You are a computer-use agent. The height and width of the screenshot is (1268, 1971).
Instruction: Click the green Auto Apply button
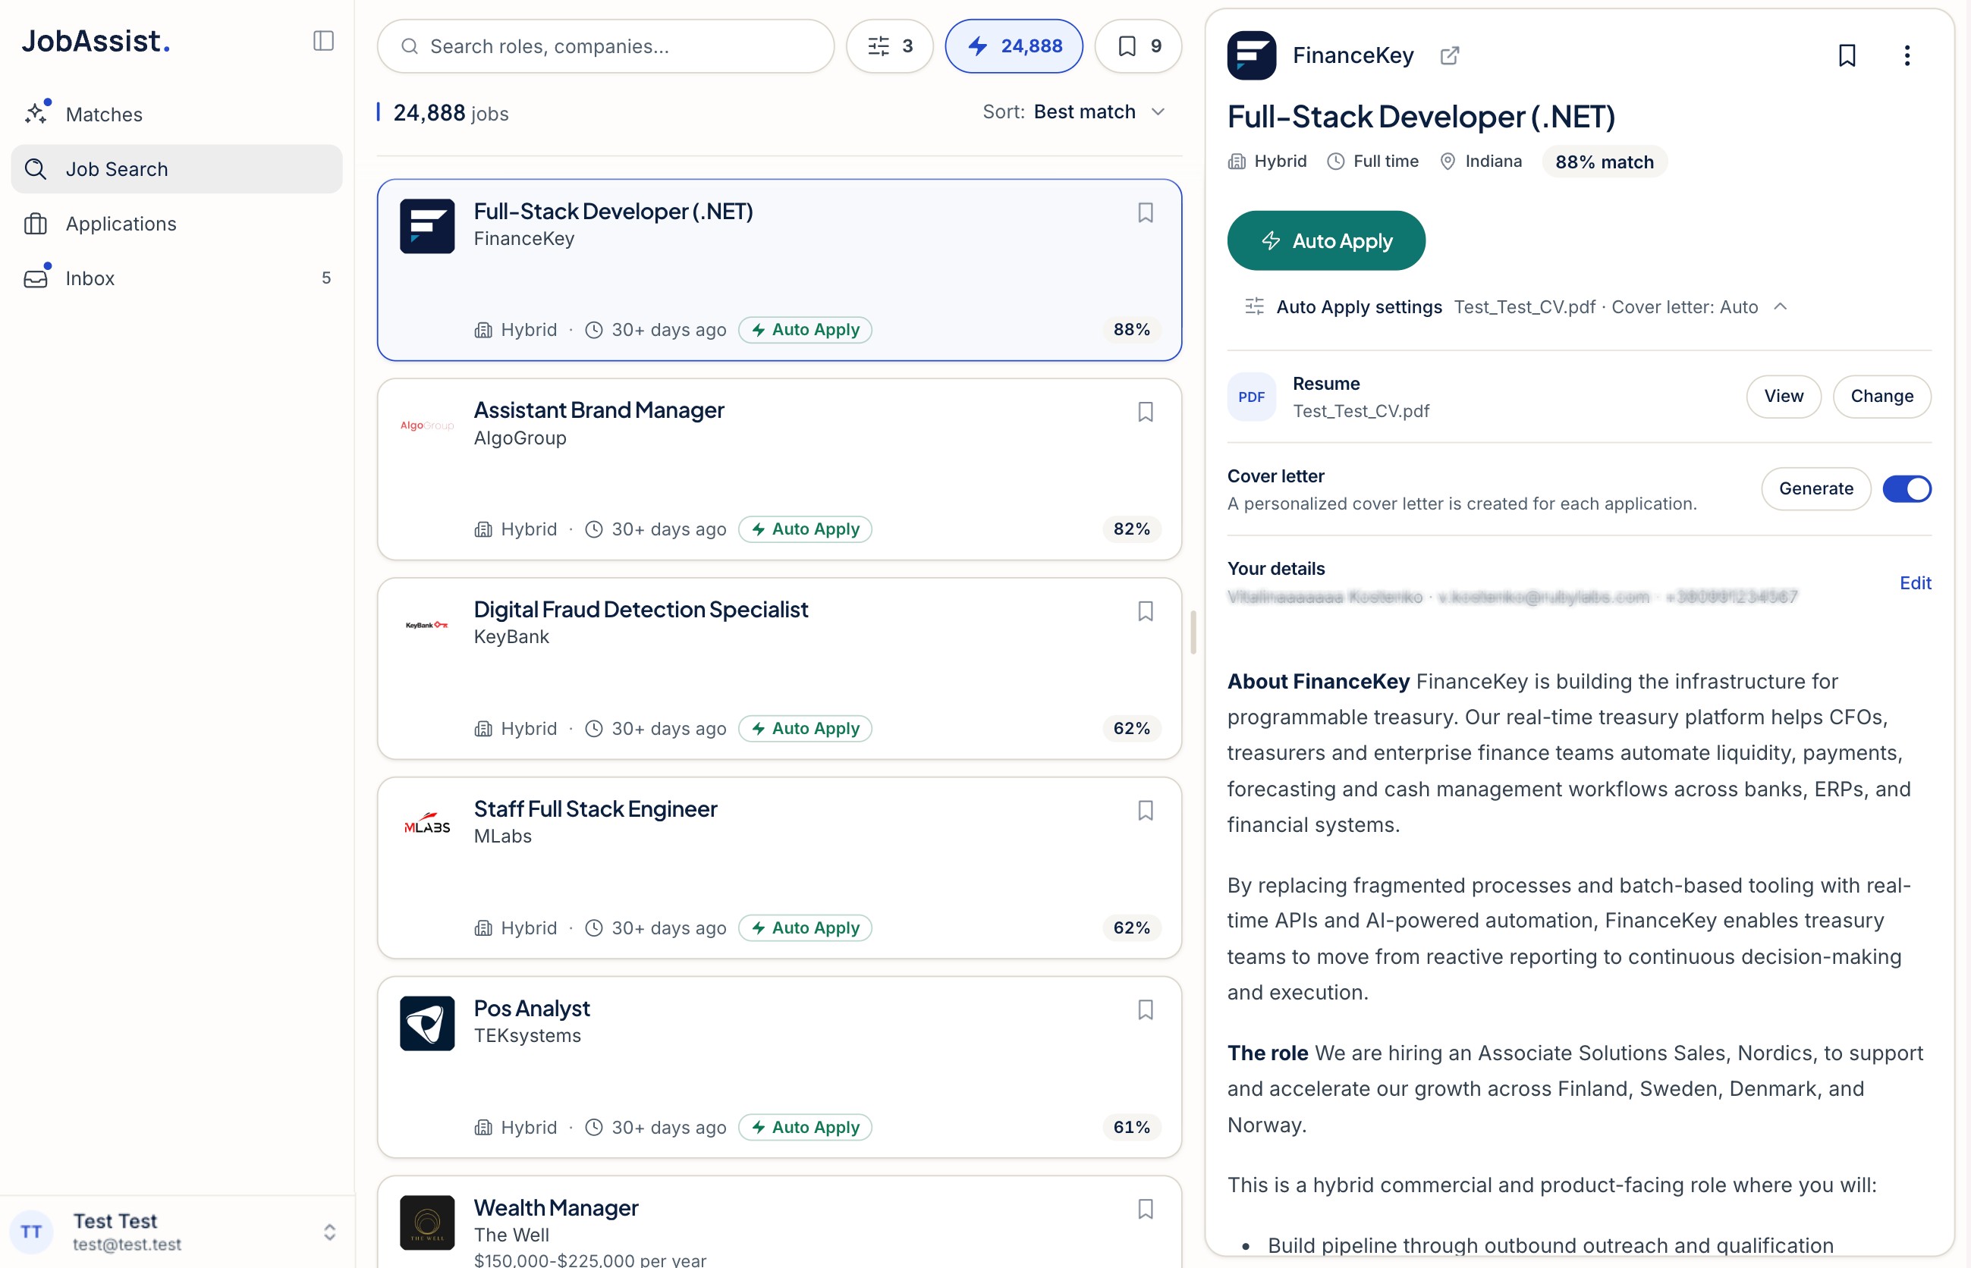click(x=1326, y=240)
